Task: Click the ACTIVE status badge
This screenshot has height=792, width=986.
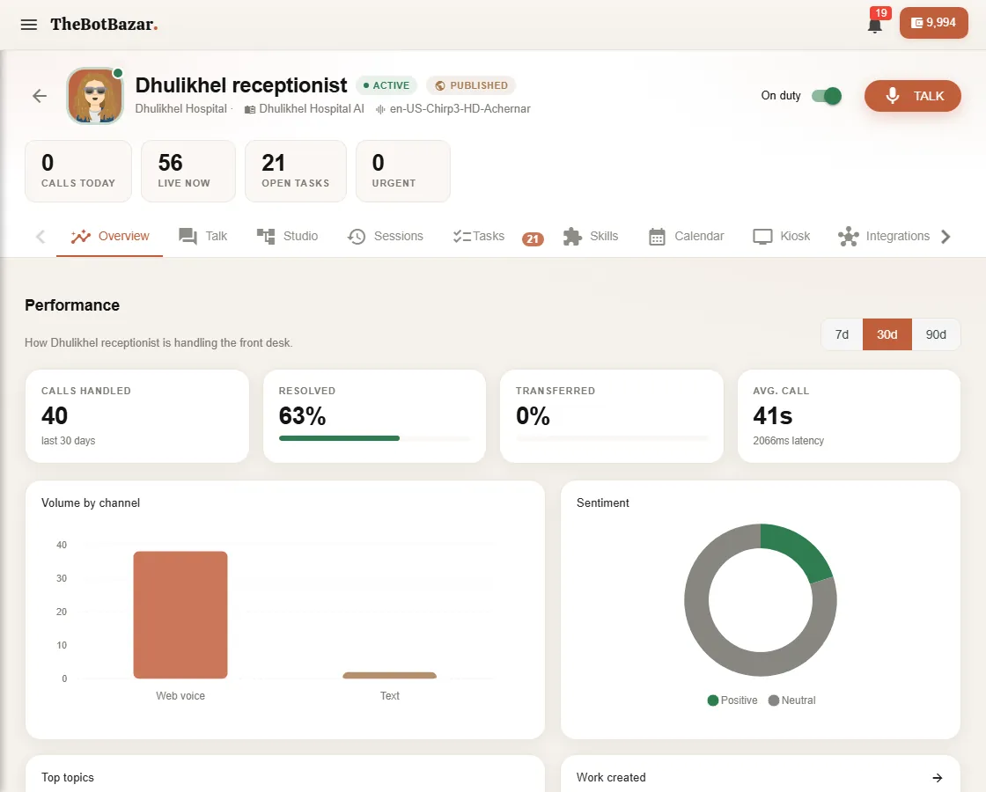Action: point(386,85)
